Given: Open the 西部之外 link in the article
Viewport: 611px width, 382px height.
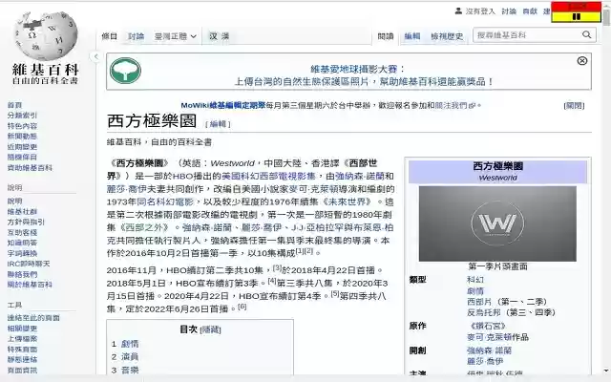Looking at the screenshot, I should tap(144, 227).
